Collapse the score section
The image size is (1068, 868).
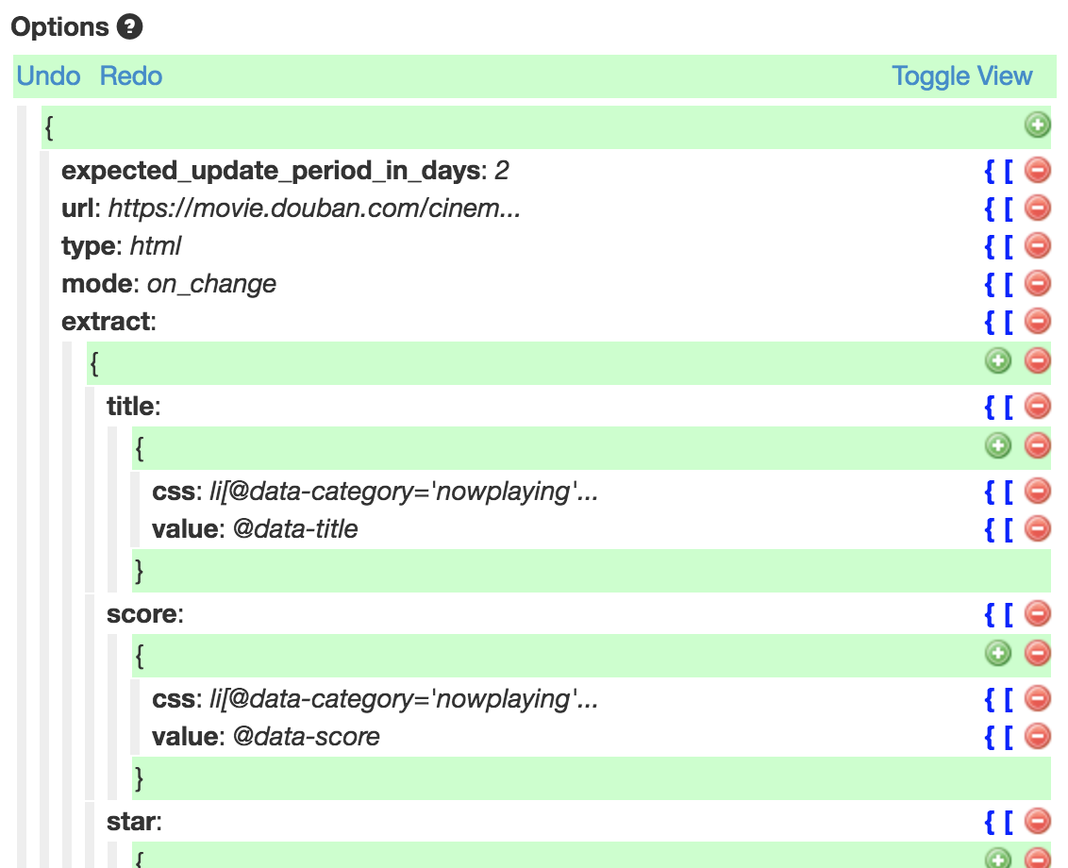[x=142, y=614]
